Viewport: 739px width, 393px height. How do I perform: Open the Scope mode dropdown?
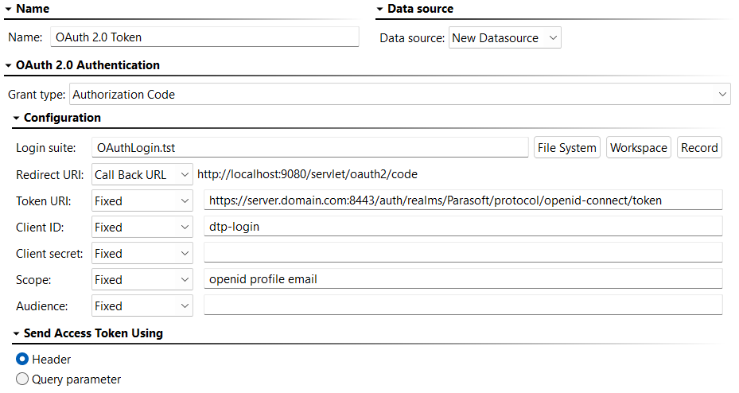click(x=142, y=280)
